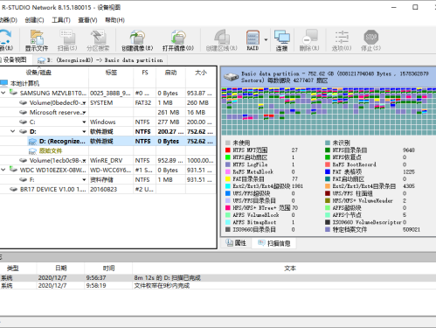Click the 本地计算机 computer icon
Screen dimensions: 436x328
(4, 83)
